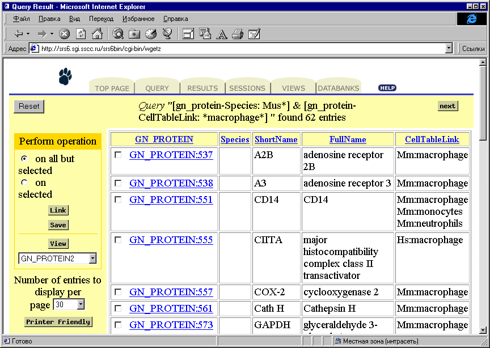
Task: Click the Back arrow in the toolbar
Action: tap(19, 34)
